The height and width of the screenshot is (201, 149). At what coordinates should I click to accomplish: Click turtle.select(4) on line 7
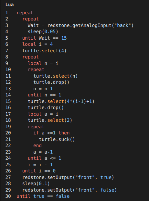(44, 51)
